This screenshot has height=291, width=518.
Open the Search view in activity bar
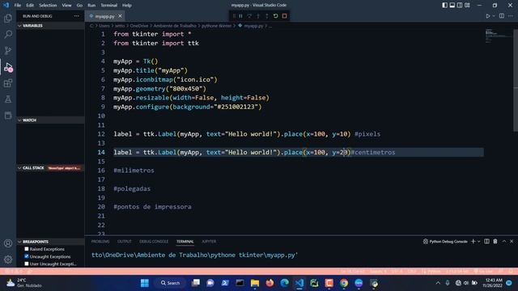pyautogui.click(x=8, y=34)
